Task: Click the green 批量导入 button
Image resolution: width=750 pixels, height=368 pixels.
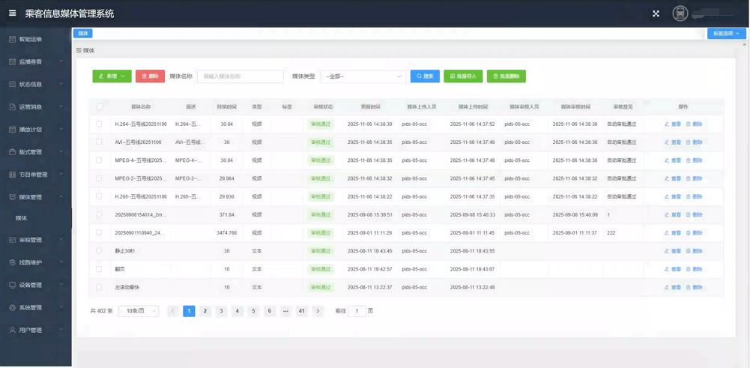Action: [x=463, y=76]
